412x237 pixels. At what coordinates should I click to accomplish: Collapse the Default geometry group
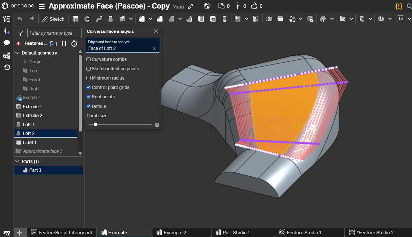[x=17, y=53]
